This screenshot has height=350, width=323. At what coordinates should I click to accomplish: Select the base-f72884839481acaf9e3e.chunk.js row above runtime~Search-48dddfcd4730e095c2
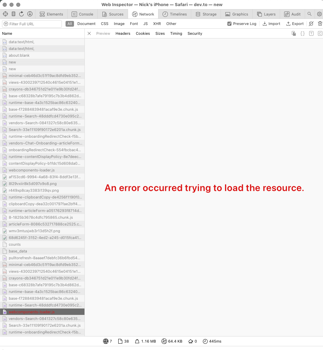click(42, 109)
